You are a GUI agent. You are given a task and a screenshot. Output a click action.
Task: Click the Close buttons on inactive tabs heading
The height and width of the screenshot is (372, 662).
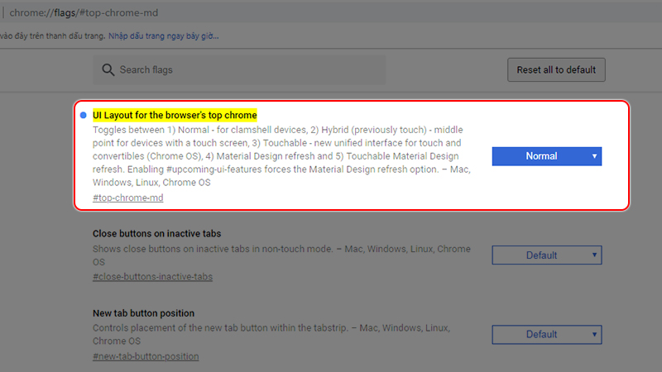156,234
